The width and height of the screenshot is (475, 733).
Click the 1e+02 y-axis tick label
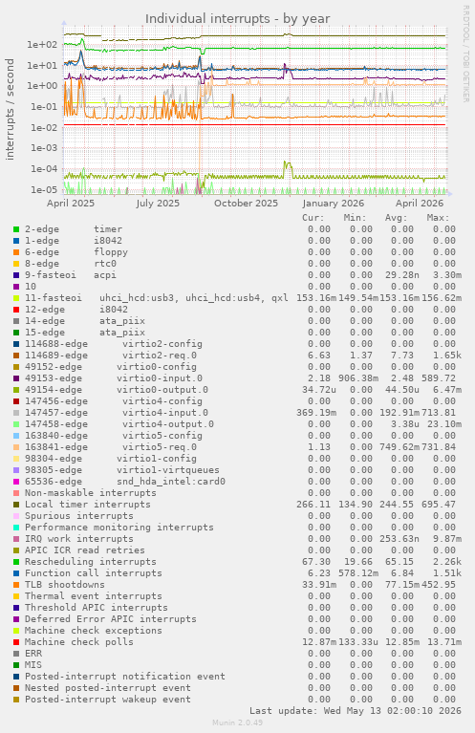coord(42,45)
